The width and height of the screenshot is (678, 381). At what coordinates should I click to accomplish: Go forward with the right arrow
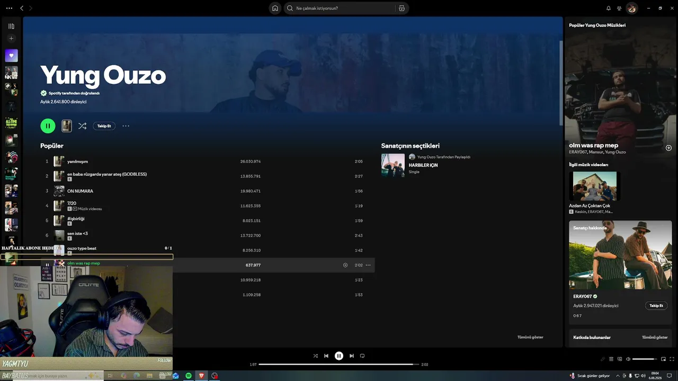click(31, 8)
